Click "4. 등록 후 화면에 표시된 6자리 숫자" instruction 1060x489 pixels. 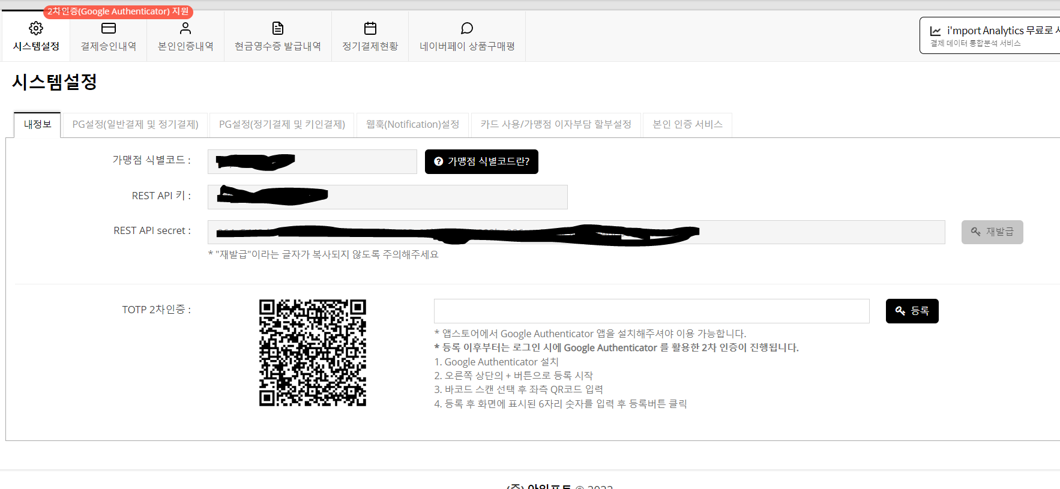click(561, 404)
